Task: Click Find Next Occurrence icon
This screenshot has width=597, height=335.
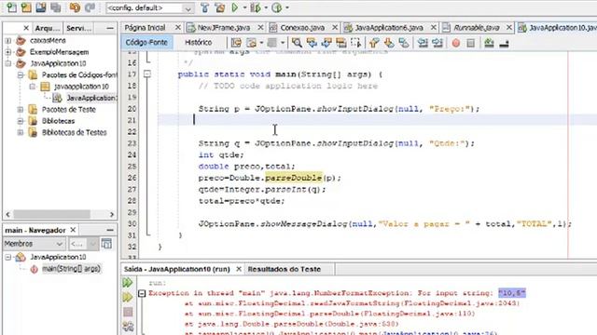Action: click(x=326, y=43)
